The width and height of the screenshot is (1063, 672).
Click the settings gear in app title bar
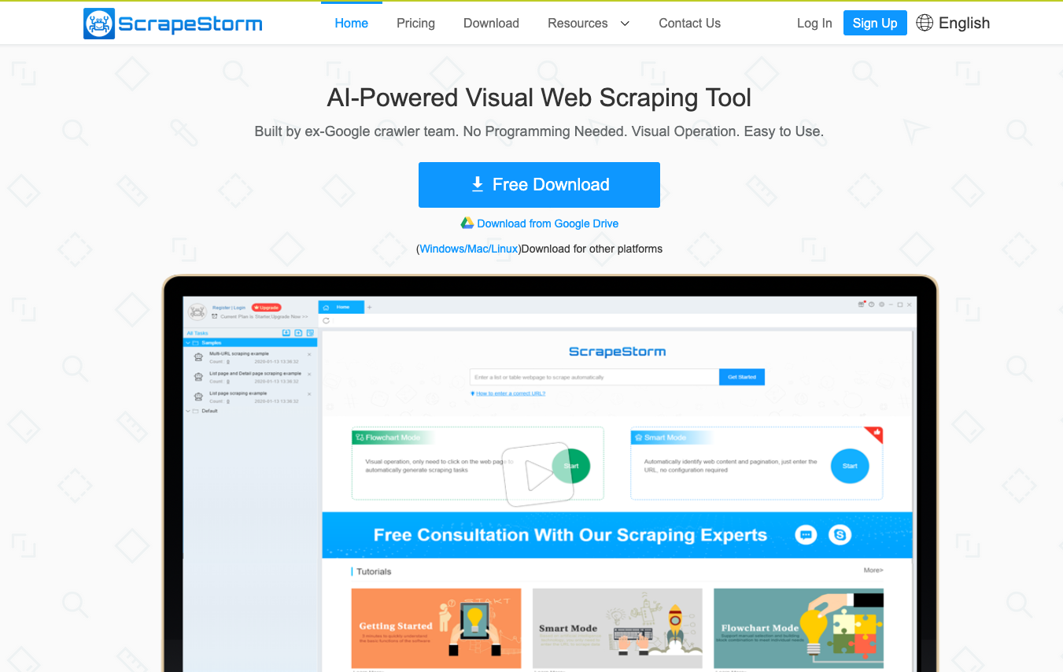point(881,305)
